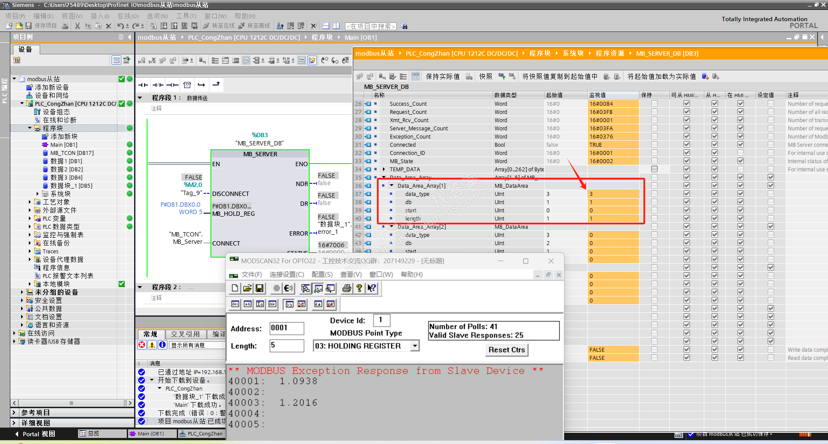
Task: Expand the 系统块 tree folder
Action: (x=38, y=194)
